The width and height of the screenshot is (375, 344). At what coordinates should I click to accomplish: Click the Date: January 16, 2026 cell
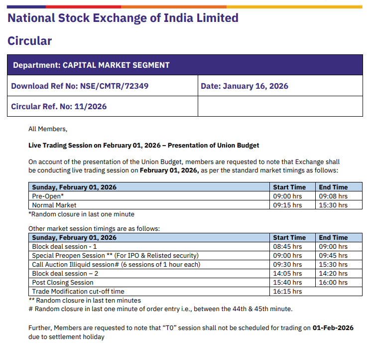tap(244, 86)
